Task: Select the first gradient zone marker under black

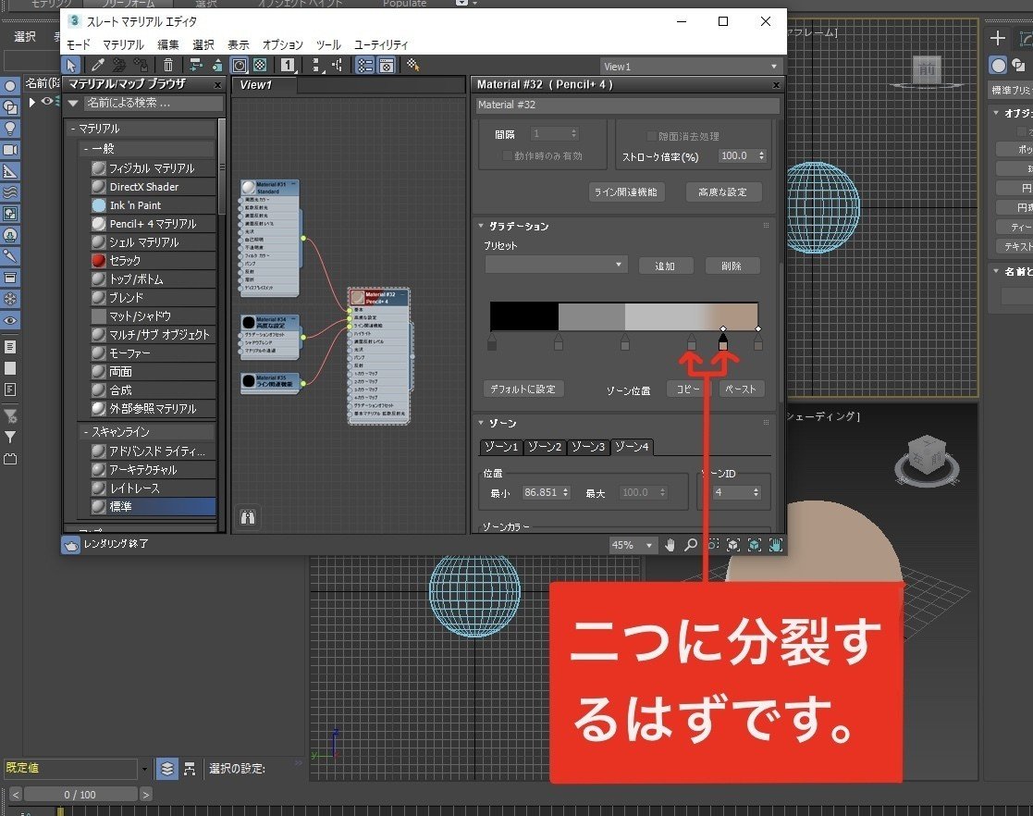Action: [x=492, y=342]
